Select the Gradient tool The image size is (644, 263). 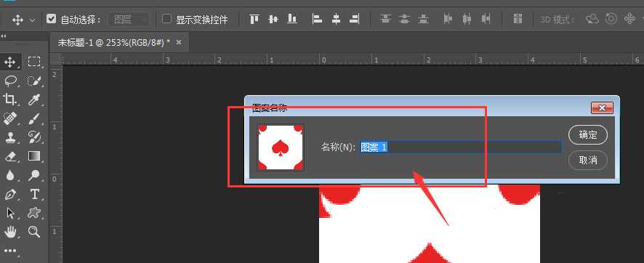pyautogui.click(x=34, y=156)
